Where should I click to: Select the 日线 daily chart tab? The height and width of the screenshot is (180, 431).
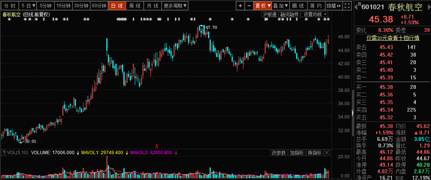click(x=117, y=5)
